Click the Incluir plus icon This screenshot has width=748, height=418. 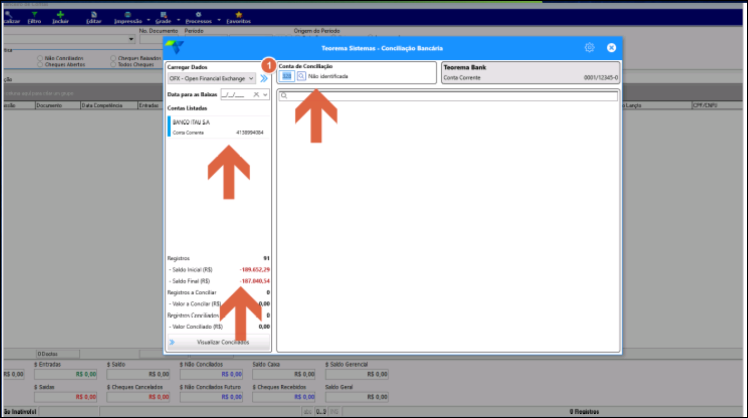[x=60, y=14]
